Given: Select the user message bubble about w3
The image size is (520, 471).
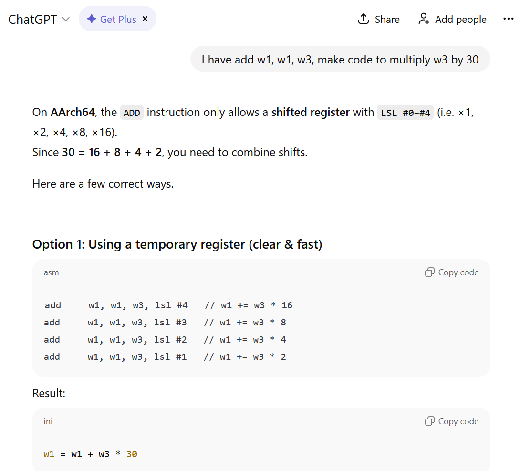Looking at the screenshot, I should coord(340,59).
